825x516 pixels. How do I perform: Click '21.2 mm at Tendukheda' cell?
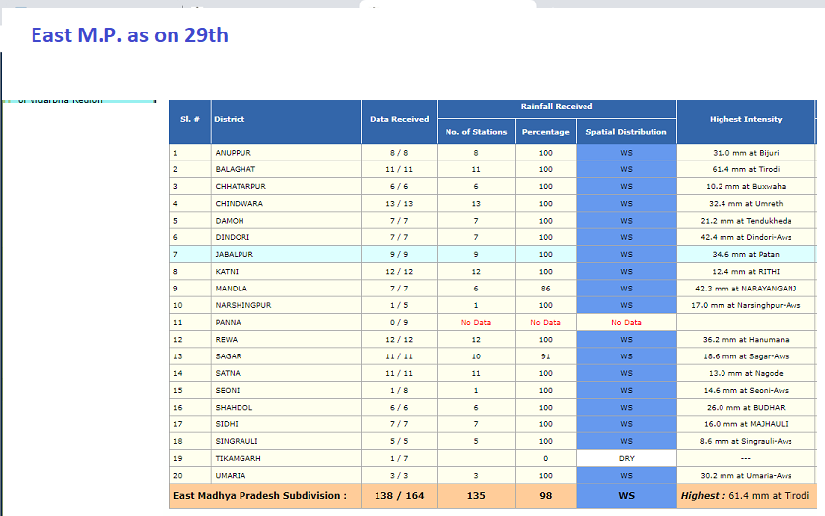click(x=745, y=221)
